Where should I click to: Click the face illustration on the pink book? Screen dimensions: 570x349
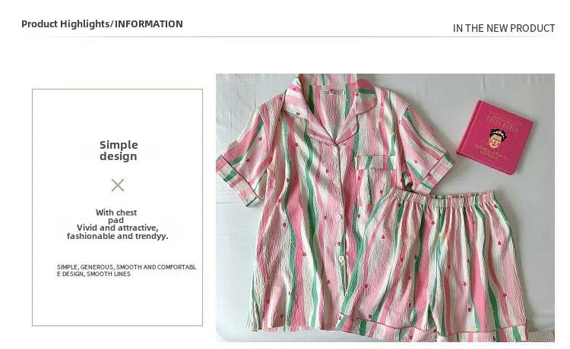pyautogui.click(x=496, y=139)
